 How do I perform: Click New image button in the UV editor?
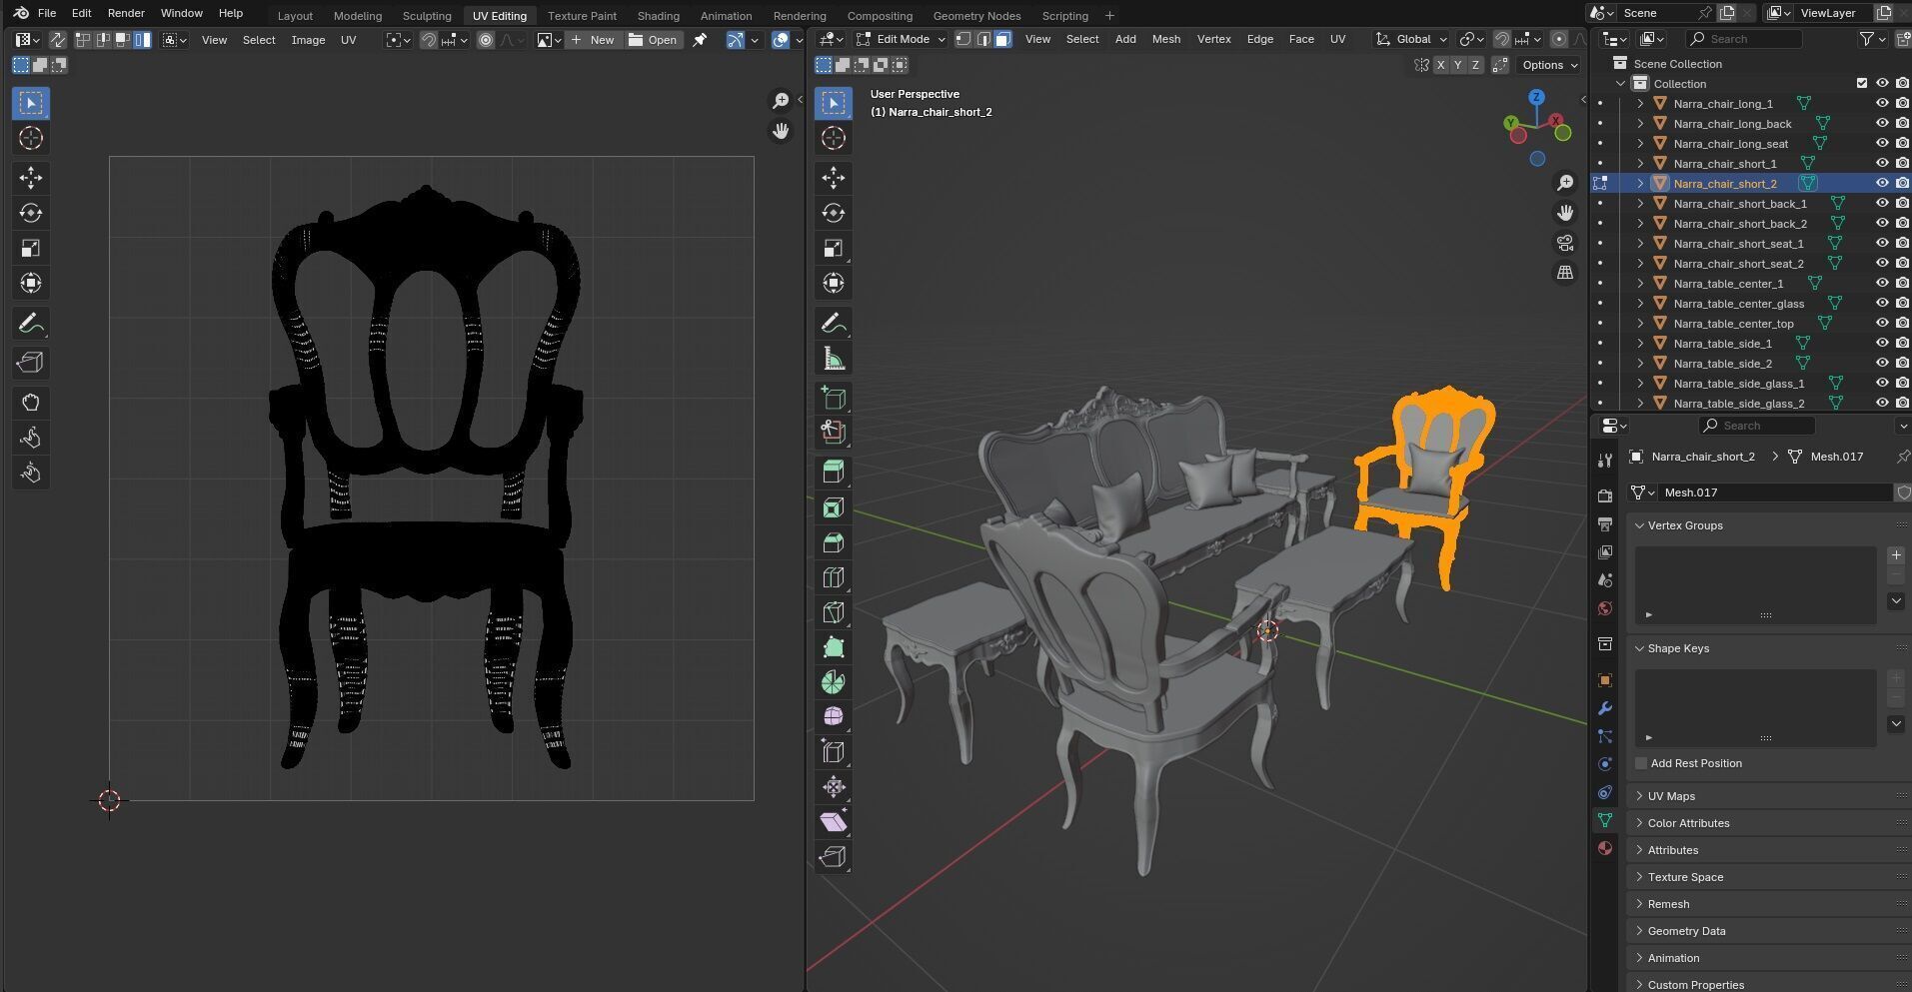tap(592, 40)
